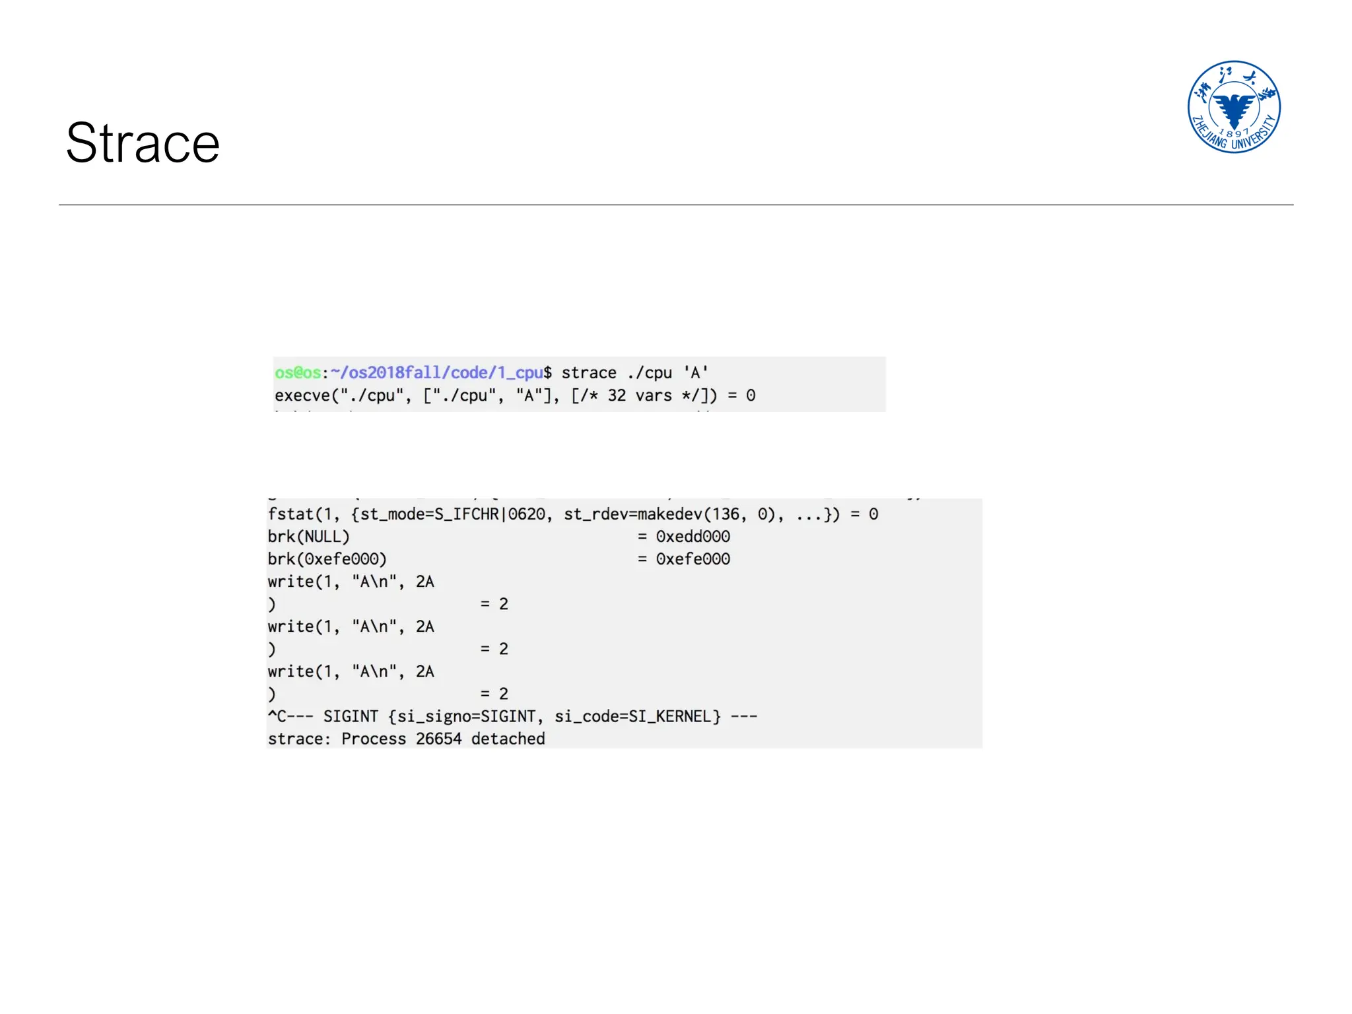Image resolution: width=1352 pixels, height=1014 pixels.
Task: Click the fstat st_mode=S_IFCHR line
Action: pos(572,514)
